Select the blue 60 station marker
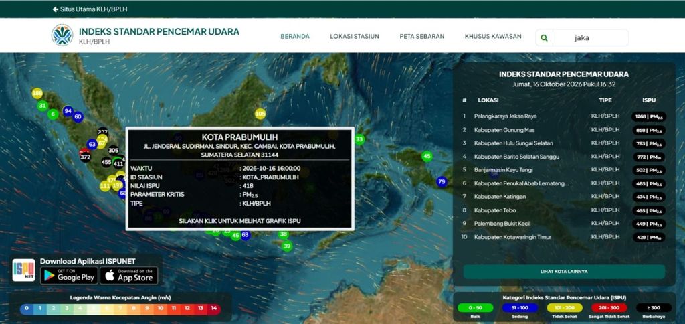Viewport: 685px width, 324px height. [x=78, y=116]
